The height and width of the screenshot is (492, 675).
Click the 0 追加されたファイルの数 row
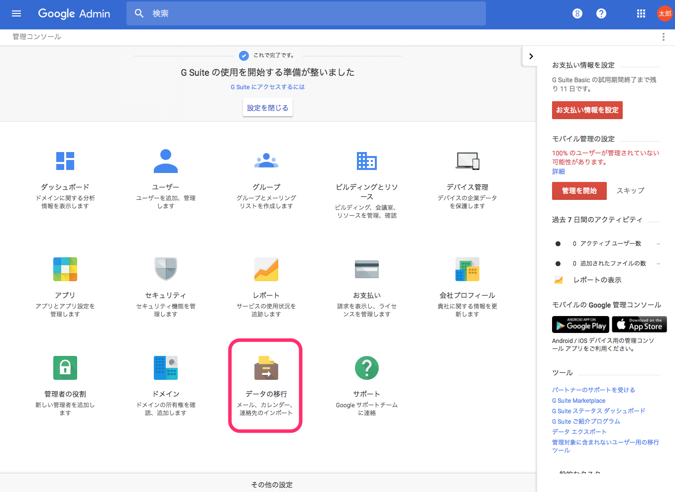606,264
